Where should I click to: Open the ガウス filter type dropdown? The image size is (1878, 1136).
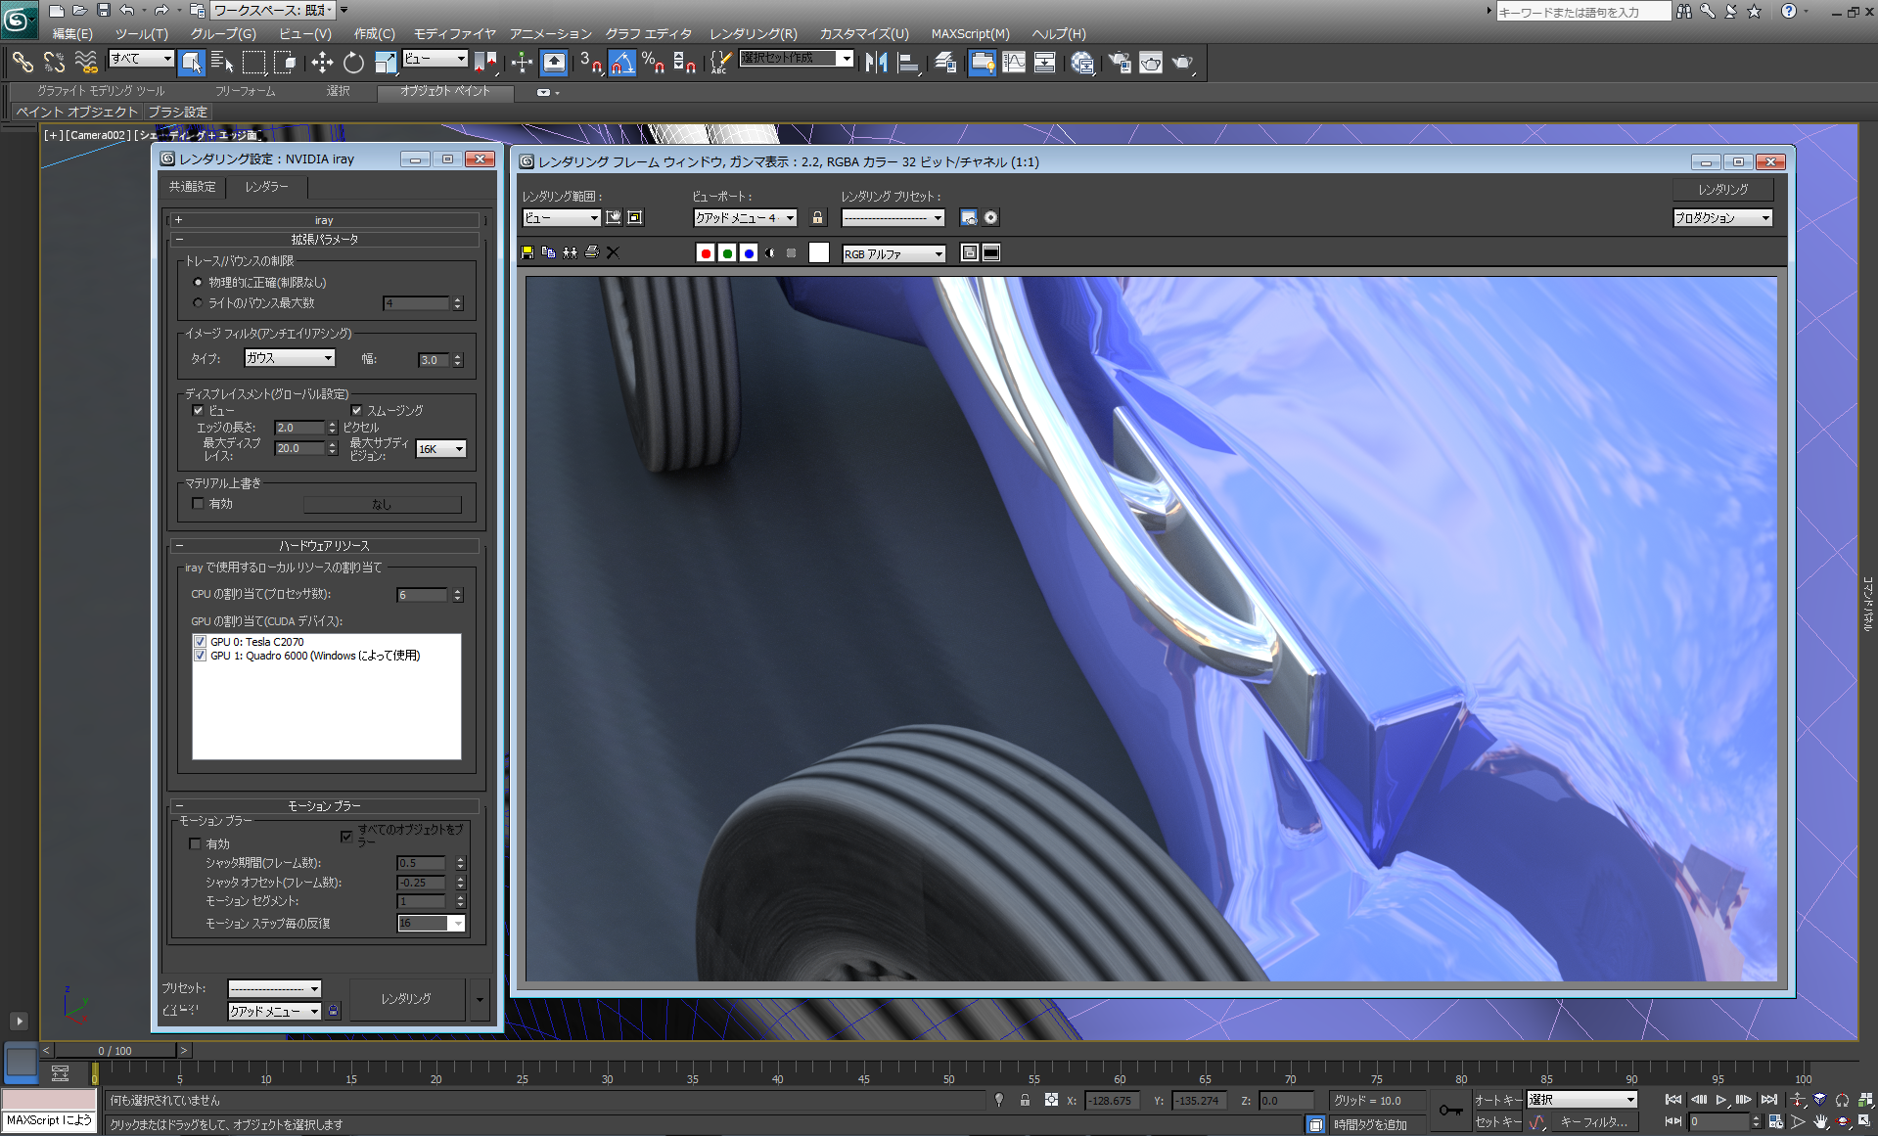[290, 358]
